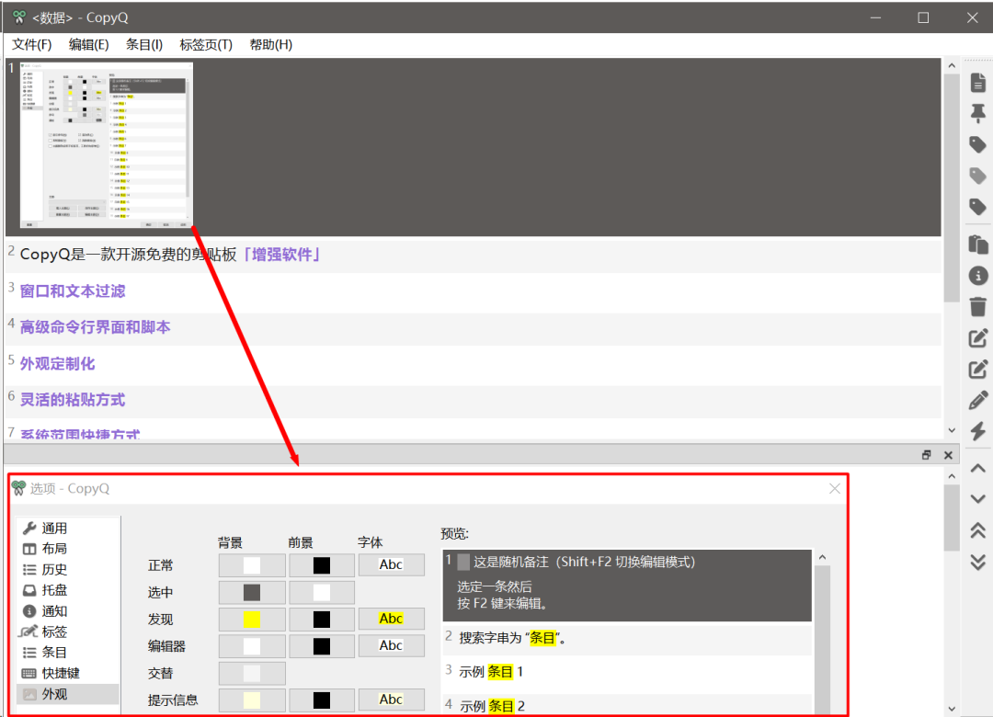Viewport: 993px width, 717px height.
Task: Move item up with single chevron
Action: tap(977, 469)
